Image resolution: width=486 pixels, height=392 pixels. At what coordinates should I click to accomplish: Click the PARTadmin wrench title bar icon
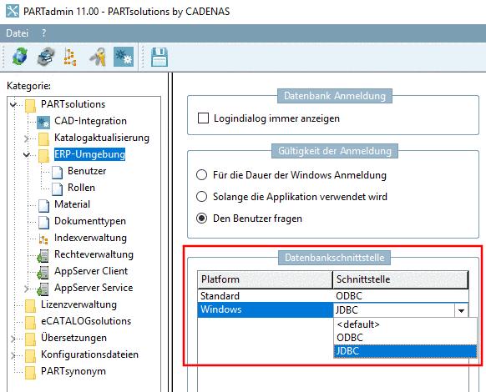(x=13, y=11)
